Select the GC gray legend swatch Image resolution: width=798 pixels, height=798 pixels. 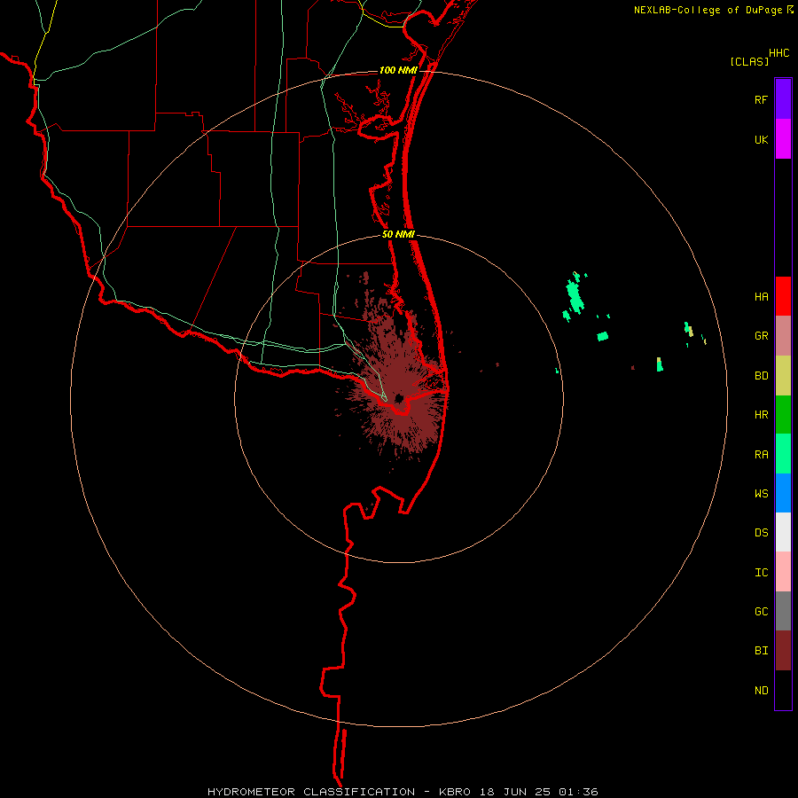pos(783,611)
